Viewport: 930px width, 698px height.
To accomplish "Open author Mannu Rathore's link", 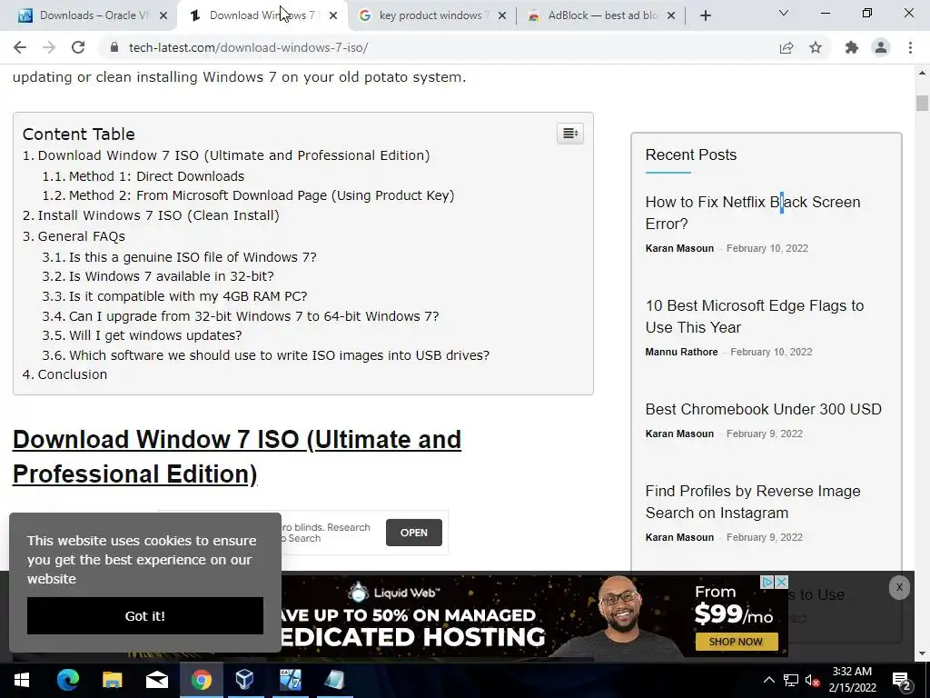I will click(x=681, y=352).
